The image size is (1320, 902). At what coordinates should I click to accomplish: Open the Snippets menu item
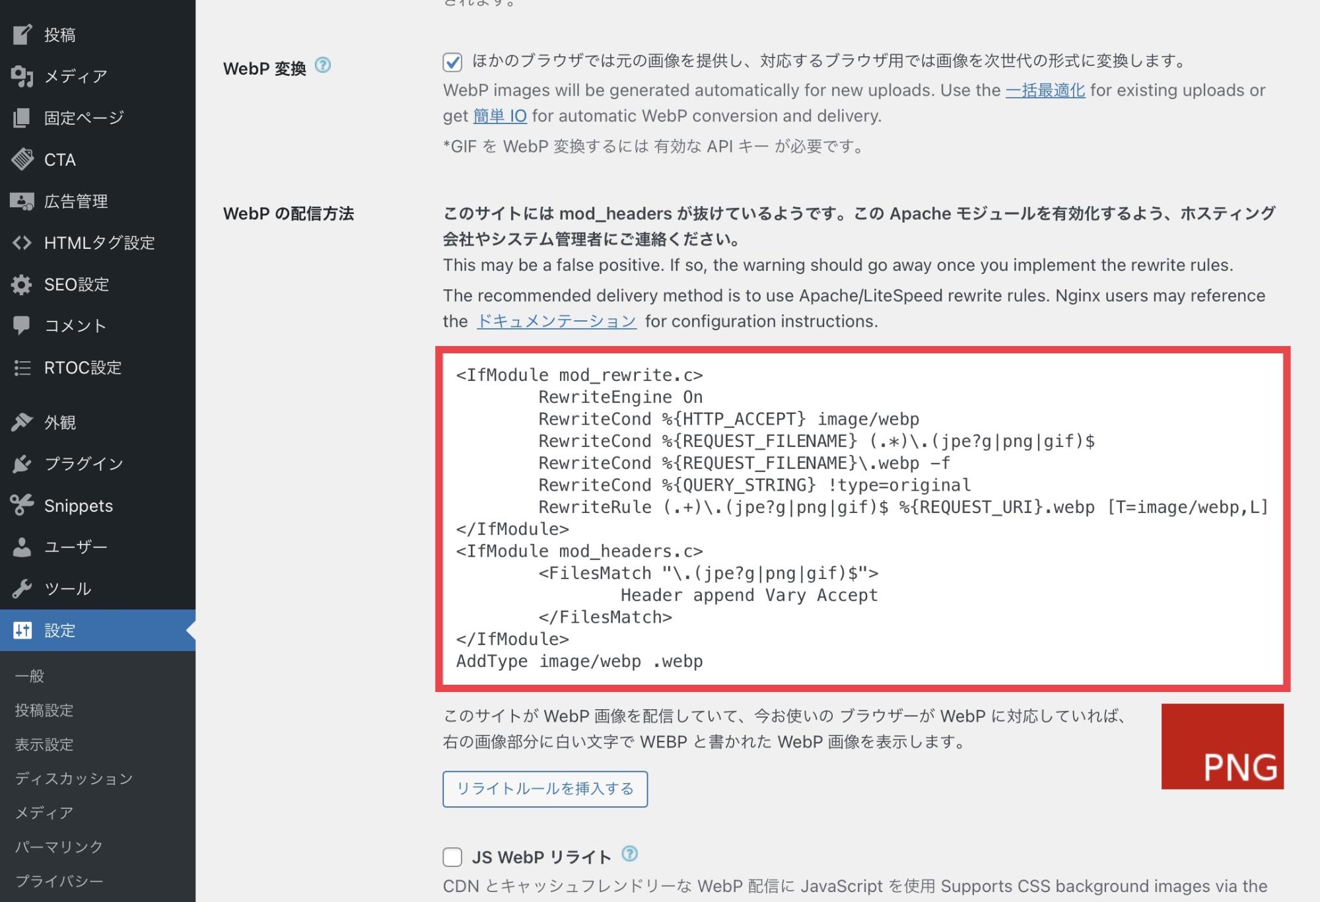point(98,505)
